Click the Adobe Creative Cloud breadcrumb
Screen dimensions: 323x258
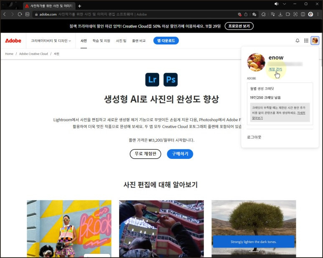pyautogui.click(x=33, y=54)
